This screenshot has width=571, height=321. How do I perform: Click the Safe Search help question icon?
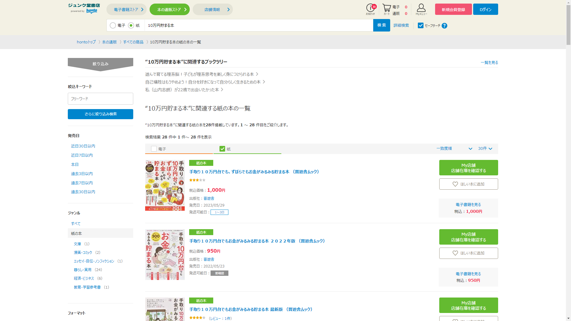[444, 26]
